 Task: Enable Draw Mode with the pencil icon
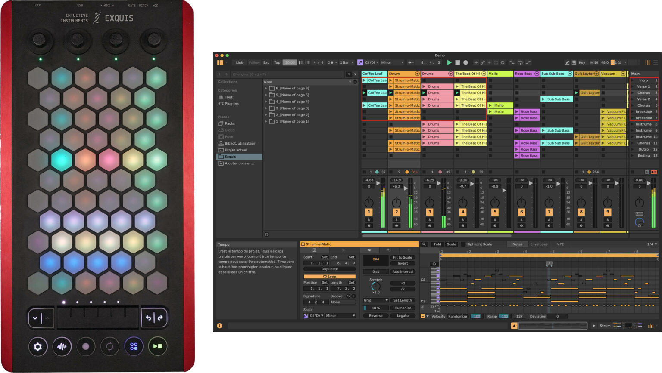(x=567, y=62)
